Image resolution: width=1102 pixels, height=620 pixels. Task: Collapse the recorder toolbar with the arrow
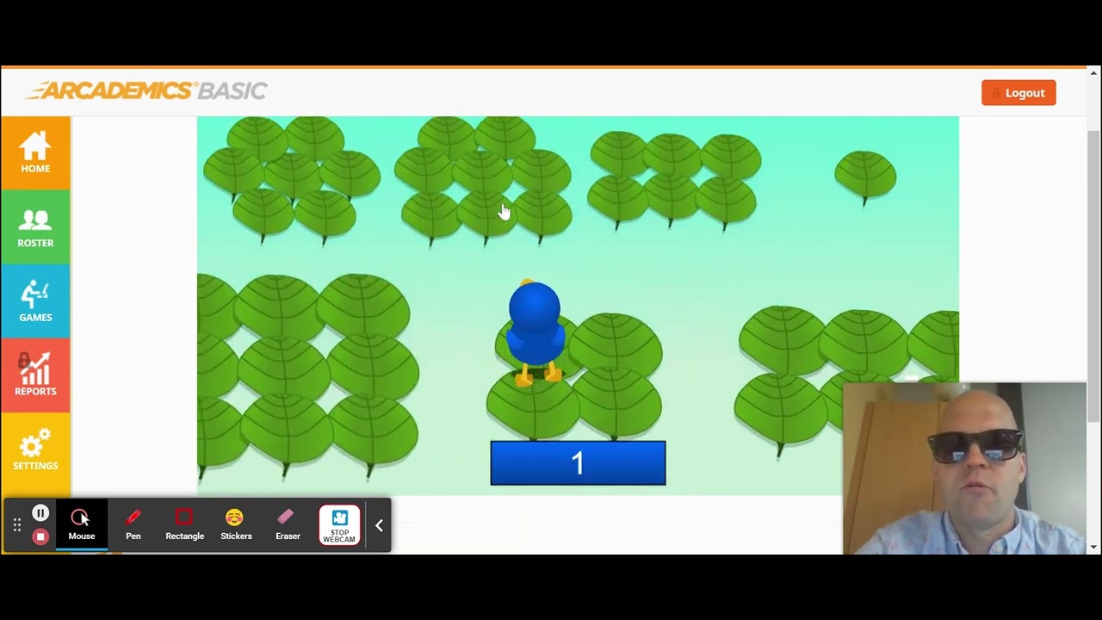pyautogui.click(x=379, y=525)
